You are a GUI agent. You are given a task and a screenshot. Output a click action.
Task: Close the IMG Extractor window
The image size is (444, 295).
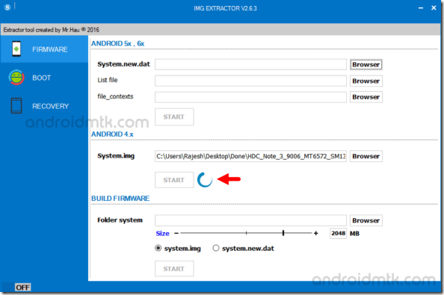coord(434,8)
